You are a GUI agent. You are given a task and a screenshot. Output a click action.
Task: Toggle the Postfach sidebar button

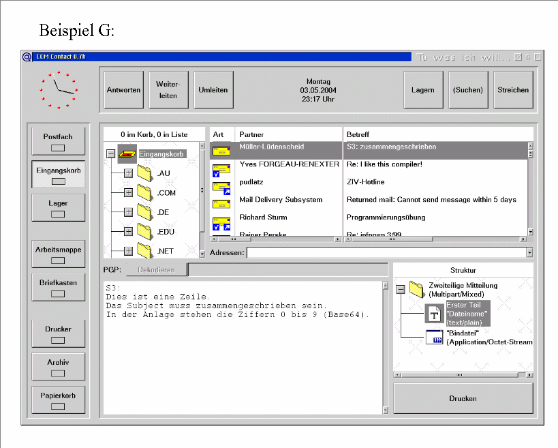click(x=58, y=141)
